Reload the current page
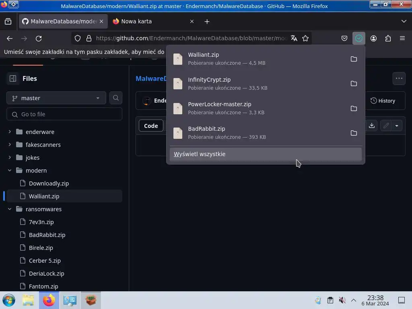Screen dimensions: 412x309 click(x=39, y=38)
